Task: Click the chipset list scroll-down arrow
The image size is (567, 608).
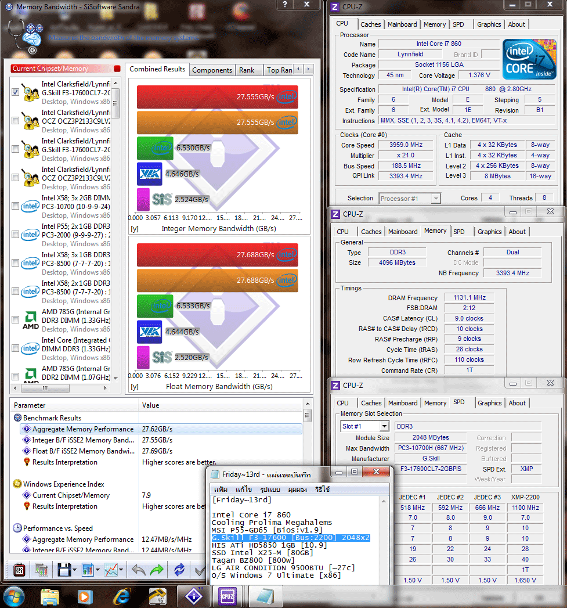Action: [115, 378]
